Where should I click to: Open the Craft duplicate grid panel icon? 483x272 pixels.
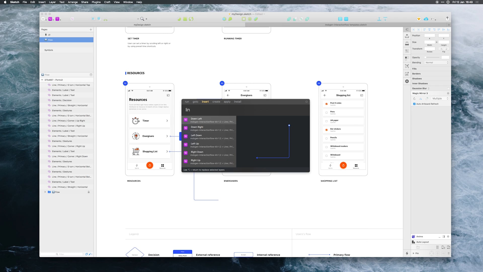[407, 58]
